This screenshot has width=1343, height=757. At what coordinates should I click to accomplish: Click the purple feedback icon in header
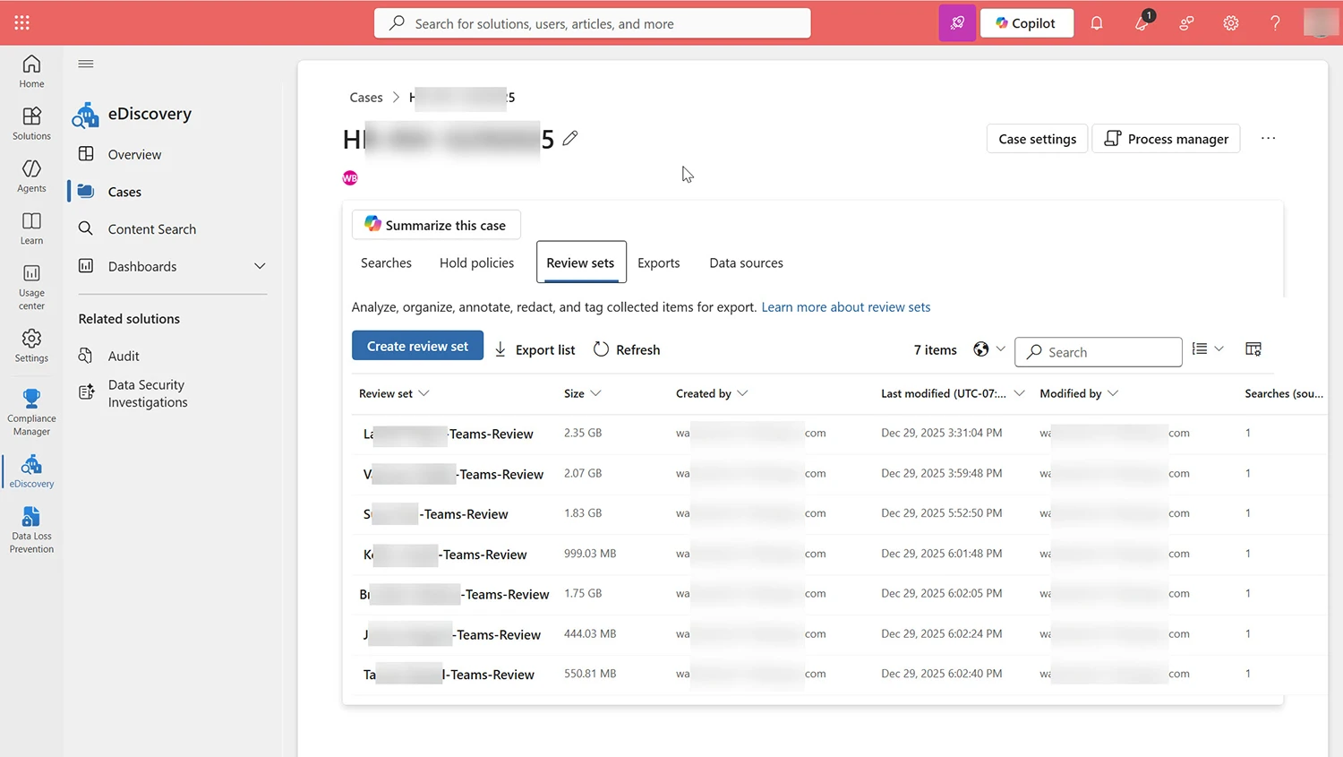click(x=957, y=23)
